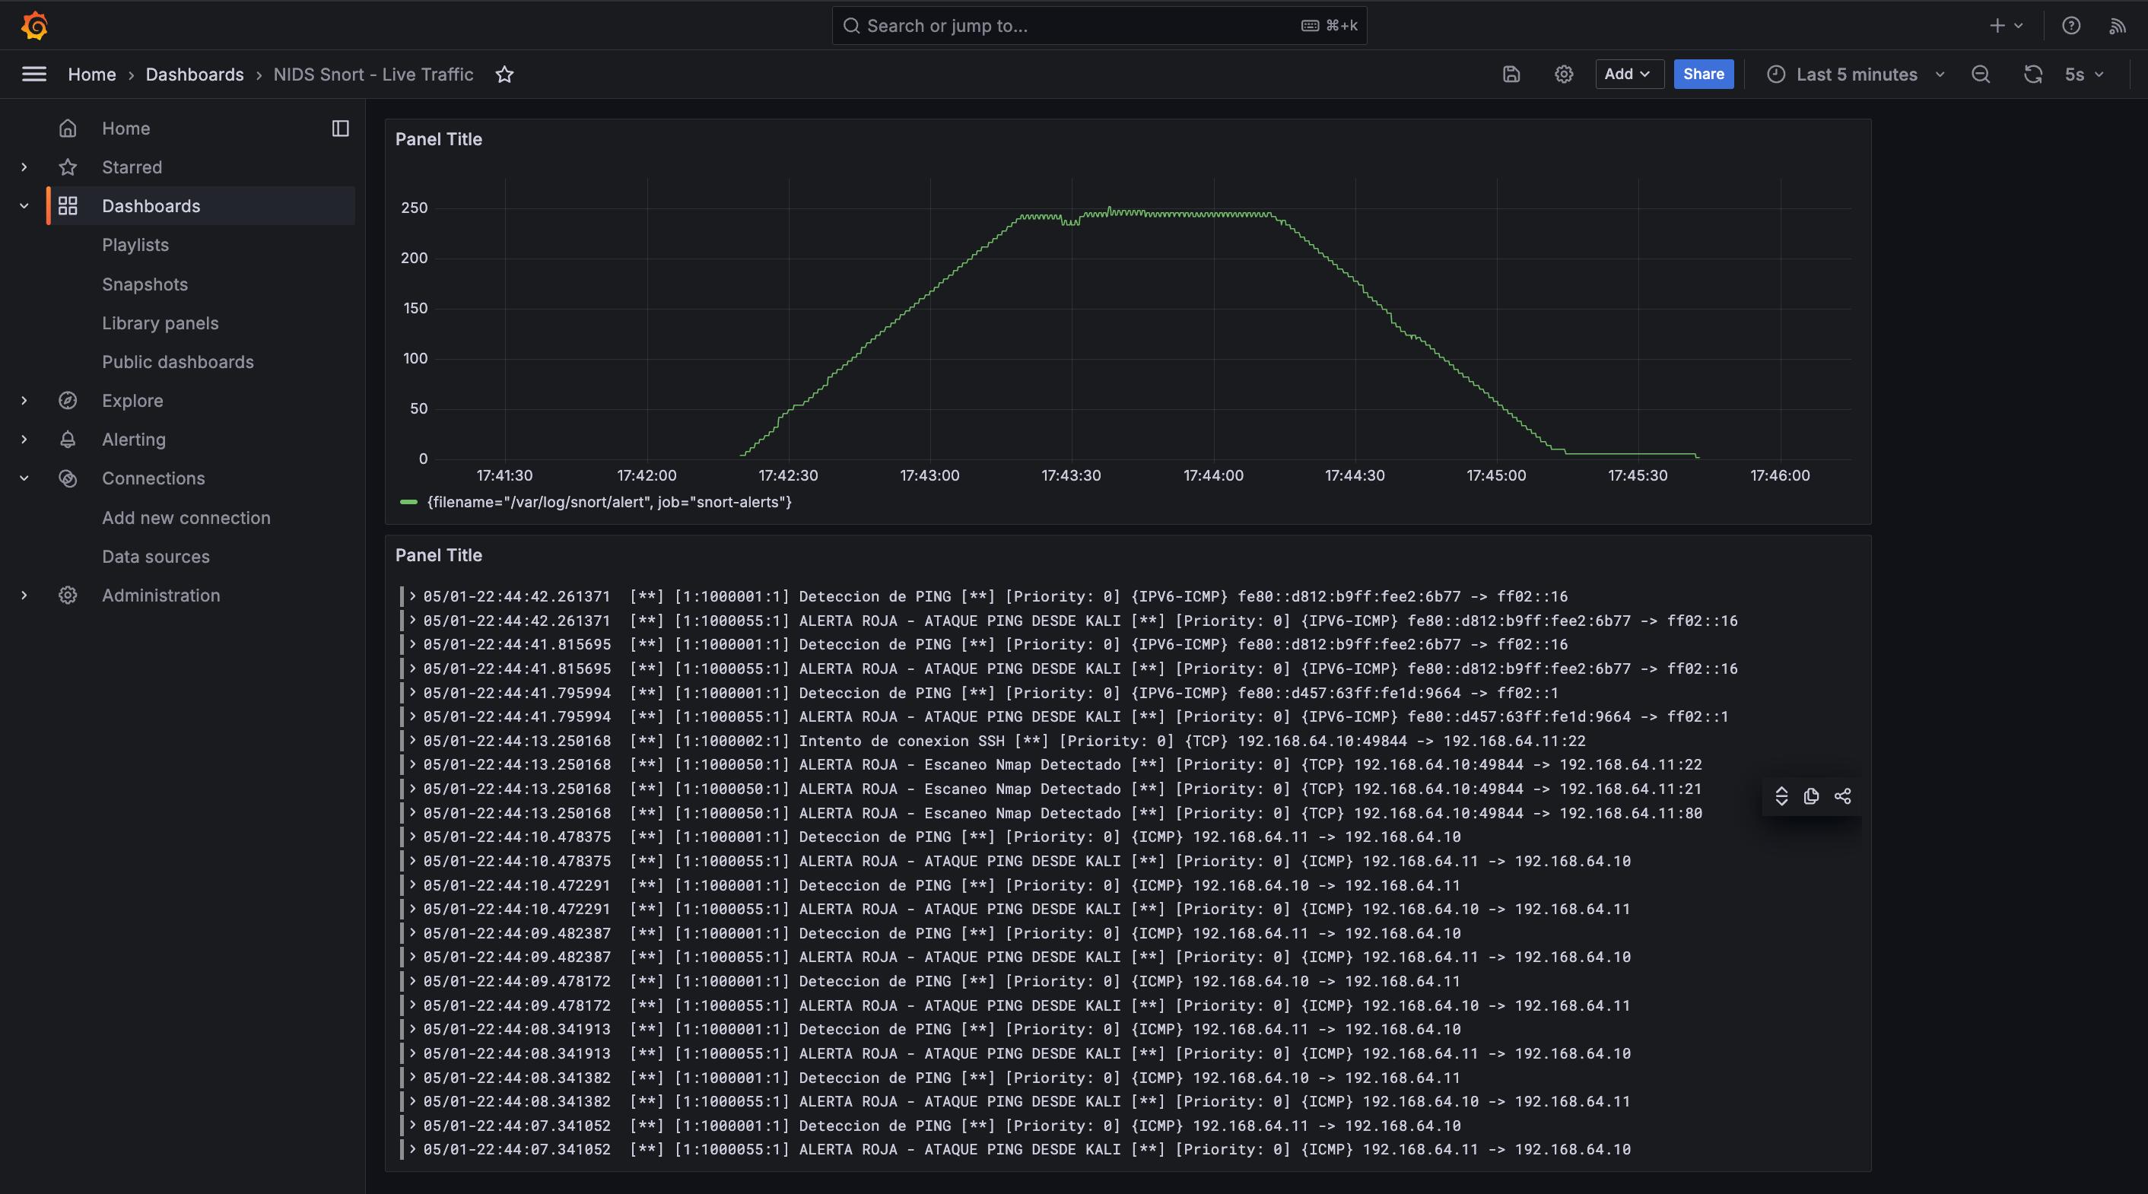Open the help question mark icon
Image resolution: width=2148 pixels, height=1194 pixels.
pos(2071,26)
